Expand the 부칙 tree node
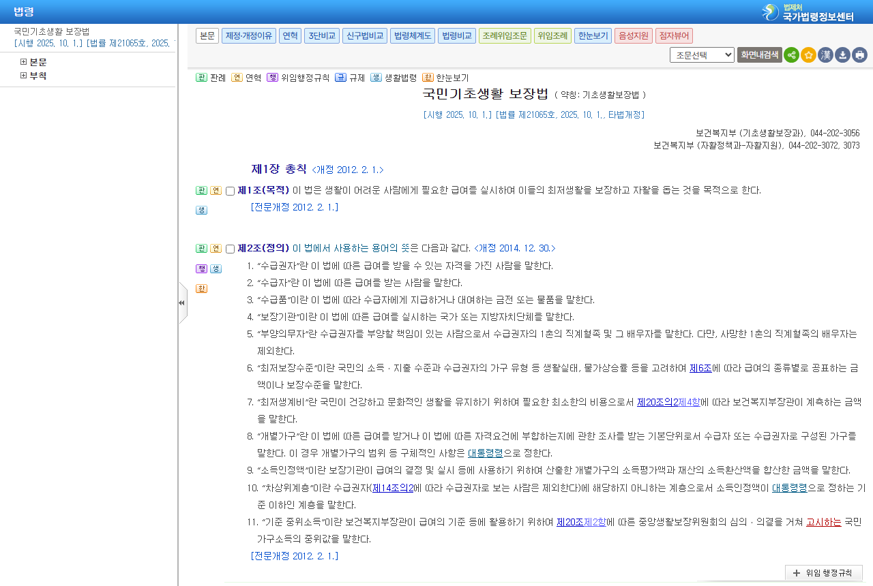 [x=23, y=76]
